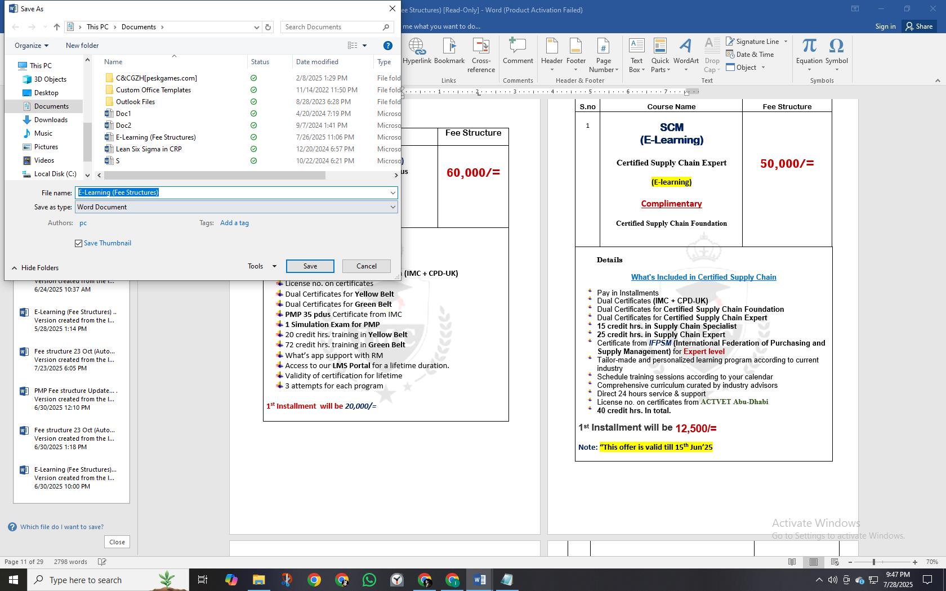
Task: Select the Custom Office Templates folder
Action: click(153, 90)
